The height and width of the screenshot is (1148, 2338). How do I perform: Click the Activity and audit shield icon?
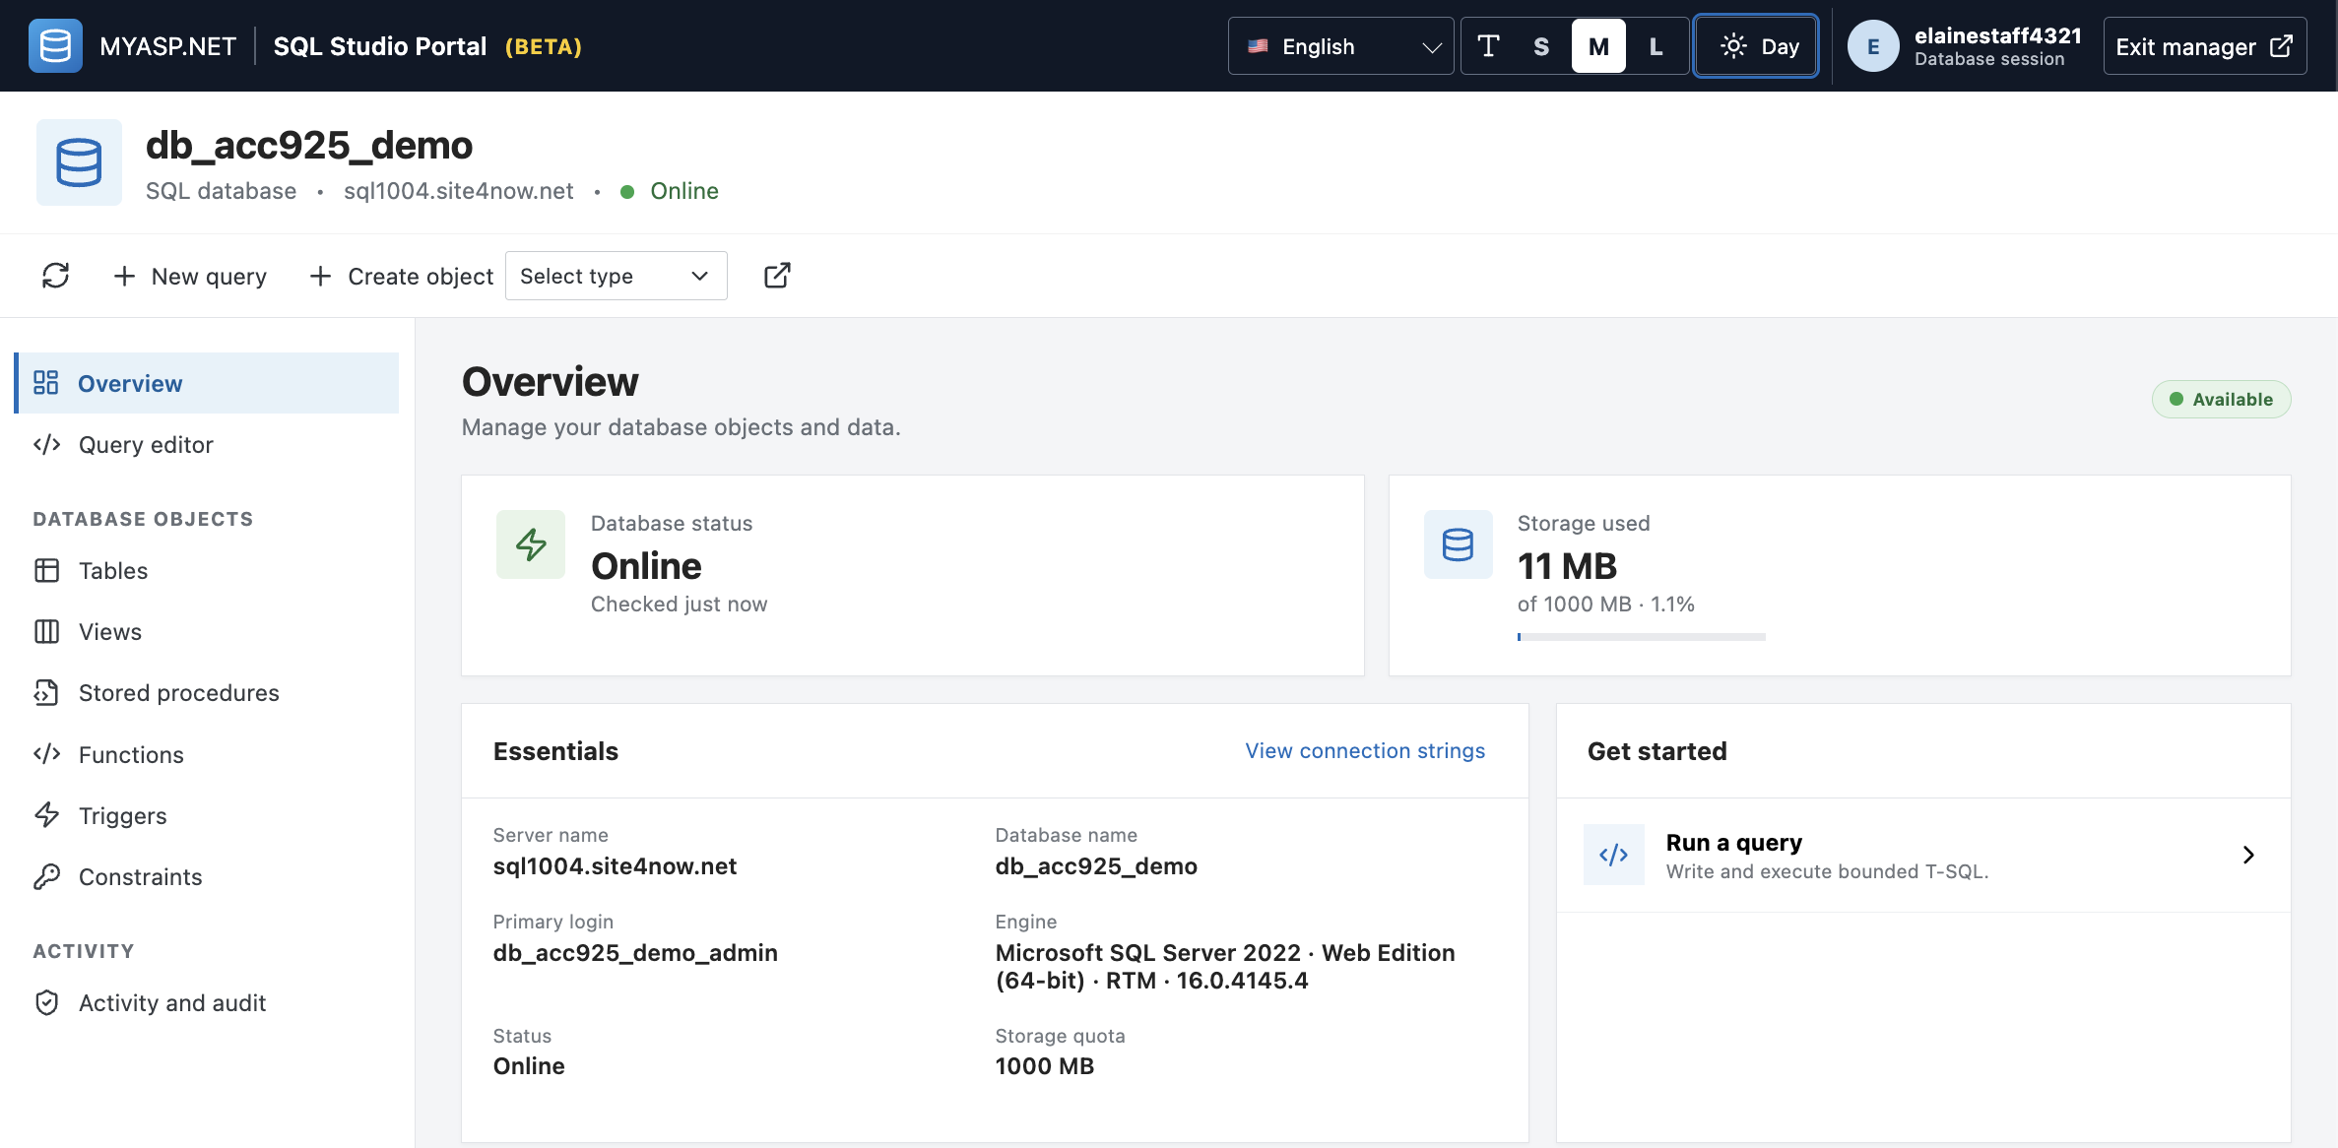(46, 1003)
